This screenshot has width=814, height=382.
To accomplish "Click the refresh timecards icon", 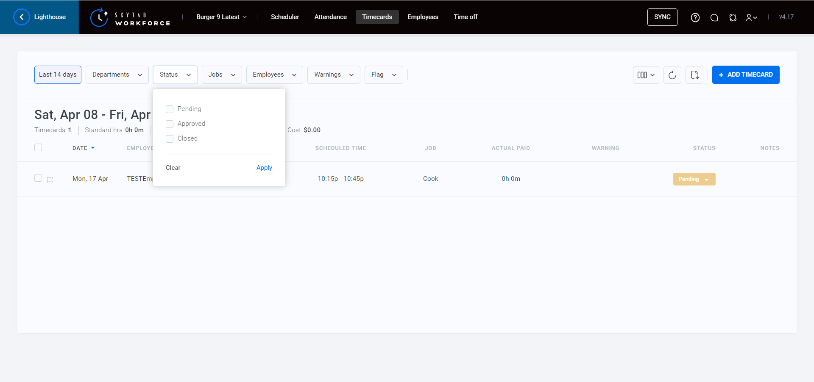I will [x=672, y=75].
